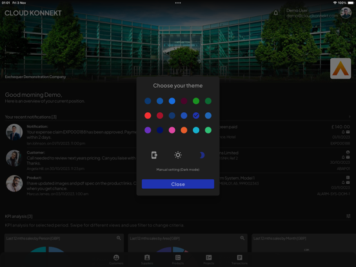
Task: Click product type icon above ALARM-SYS-DOM-1
Action: [348, 177]
